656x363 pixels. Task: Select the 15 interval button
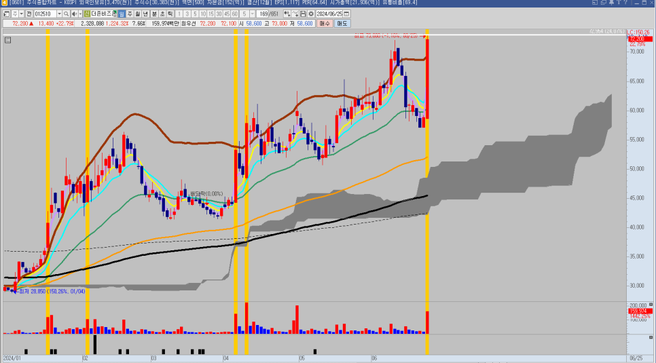click(211, 14)
